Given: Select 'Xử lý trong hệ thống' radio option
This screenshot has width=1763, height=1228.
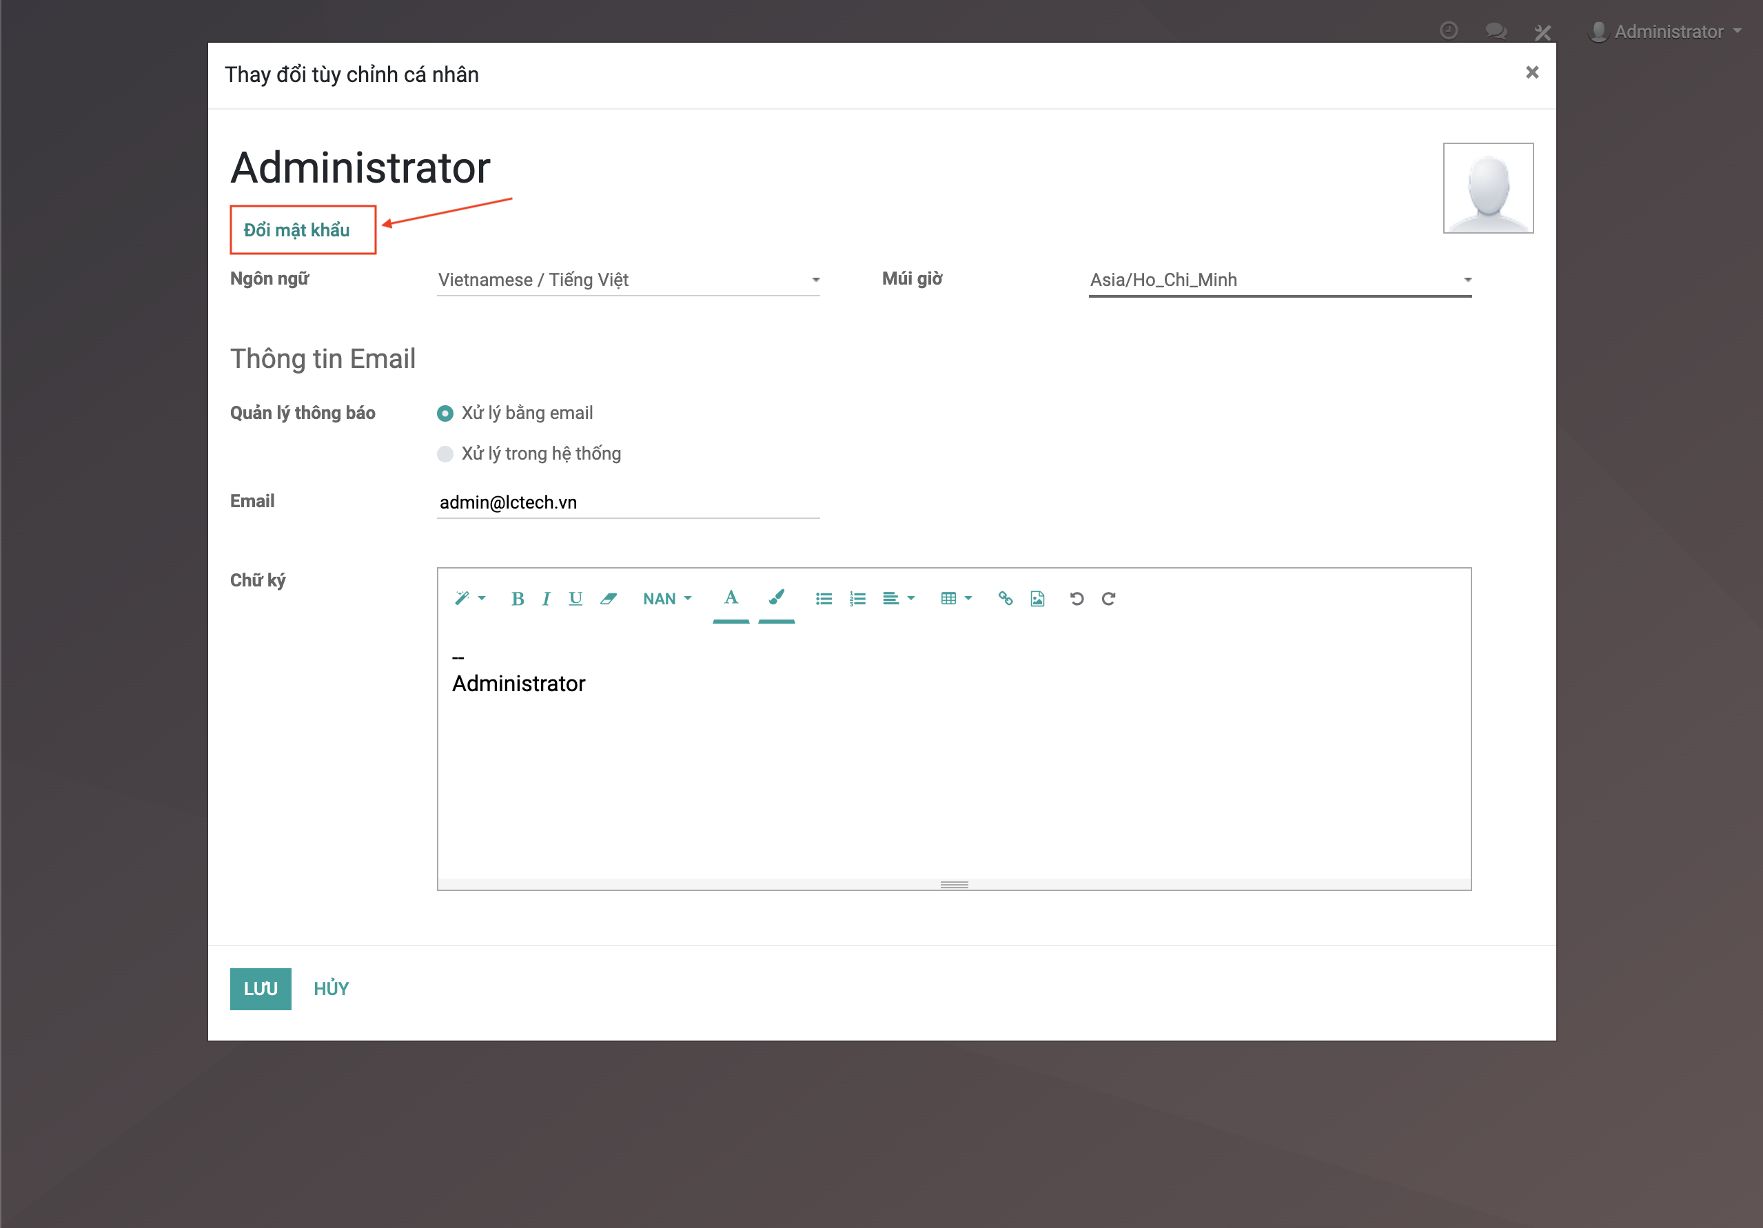Looking at the screenshot, I should coord(445,454).
